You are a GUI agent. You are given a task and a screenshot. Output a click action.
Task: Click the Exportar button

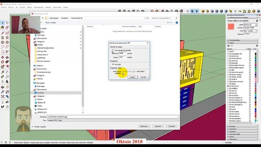click(158, 126)
